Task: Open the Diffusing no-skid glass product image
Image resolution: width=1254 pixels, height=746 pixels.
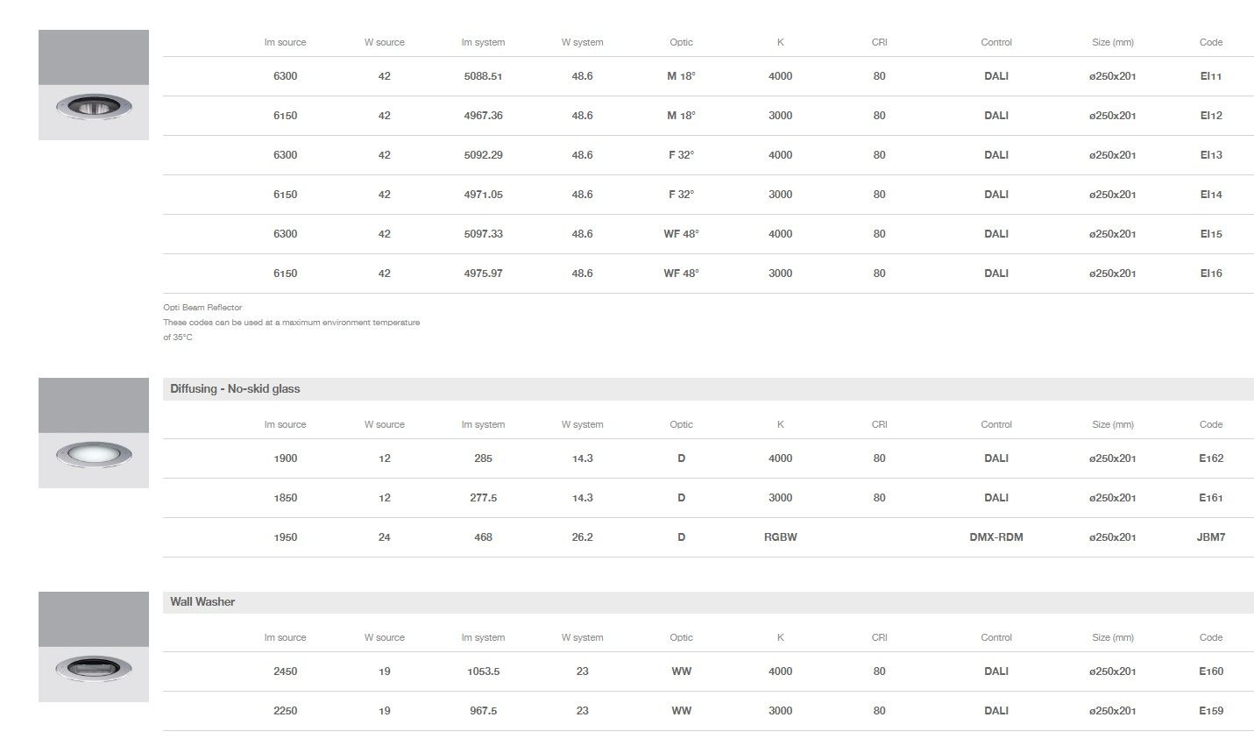Action: (94, 433)
